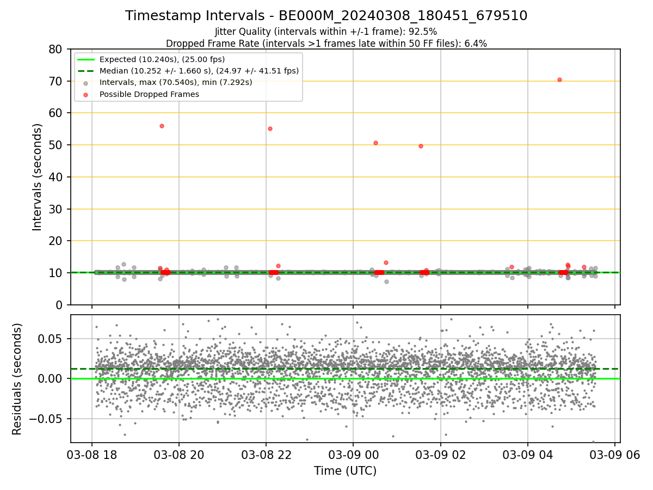Viewport: 653px width, 490px height.
Task: Click the red dot marker in the legend
Action: click(87, 94)
